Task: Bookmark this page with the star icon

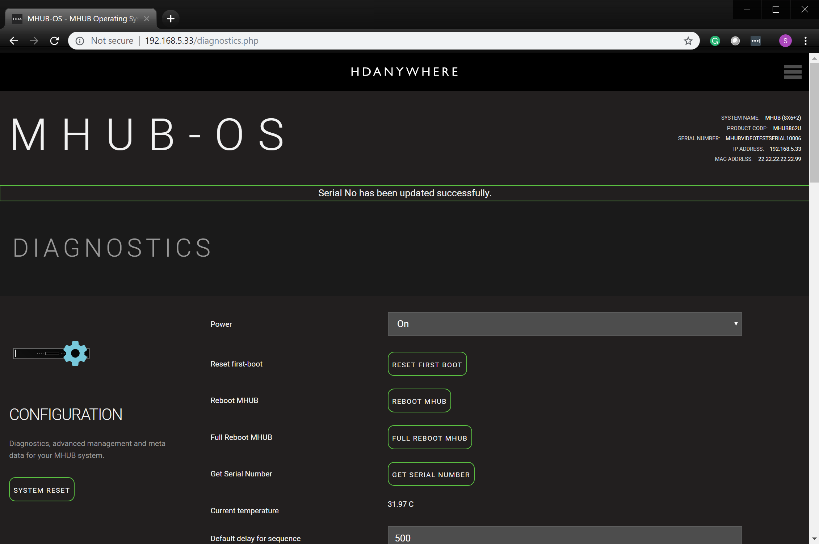Action: coord(688,41)
